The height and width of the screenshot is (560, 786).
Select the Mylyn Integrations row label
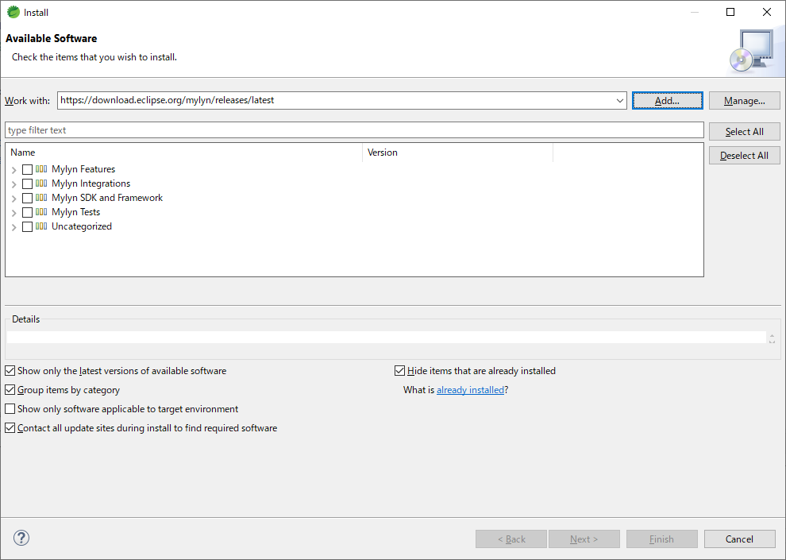tap(91, 183)
